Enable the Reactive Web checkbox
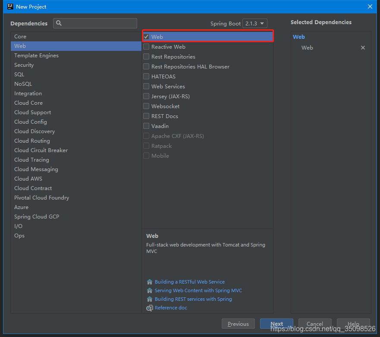 (x=146, y=47)
